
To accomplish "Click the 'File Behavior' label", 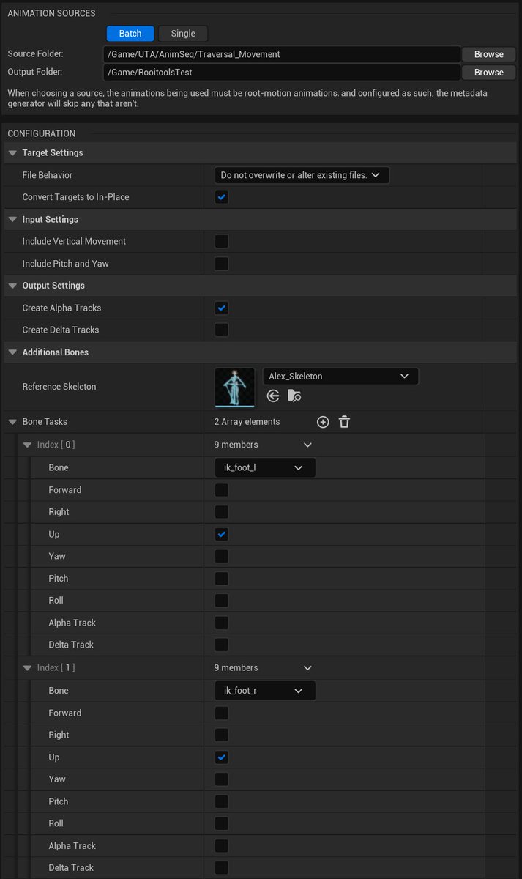I will pos(48,175).
